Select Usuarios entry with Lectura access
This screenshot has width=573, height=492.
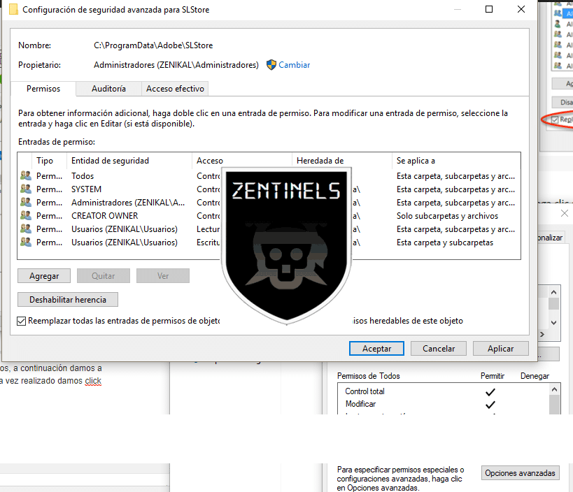tap(125, 229)
